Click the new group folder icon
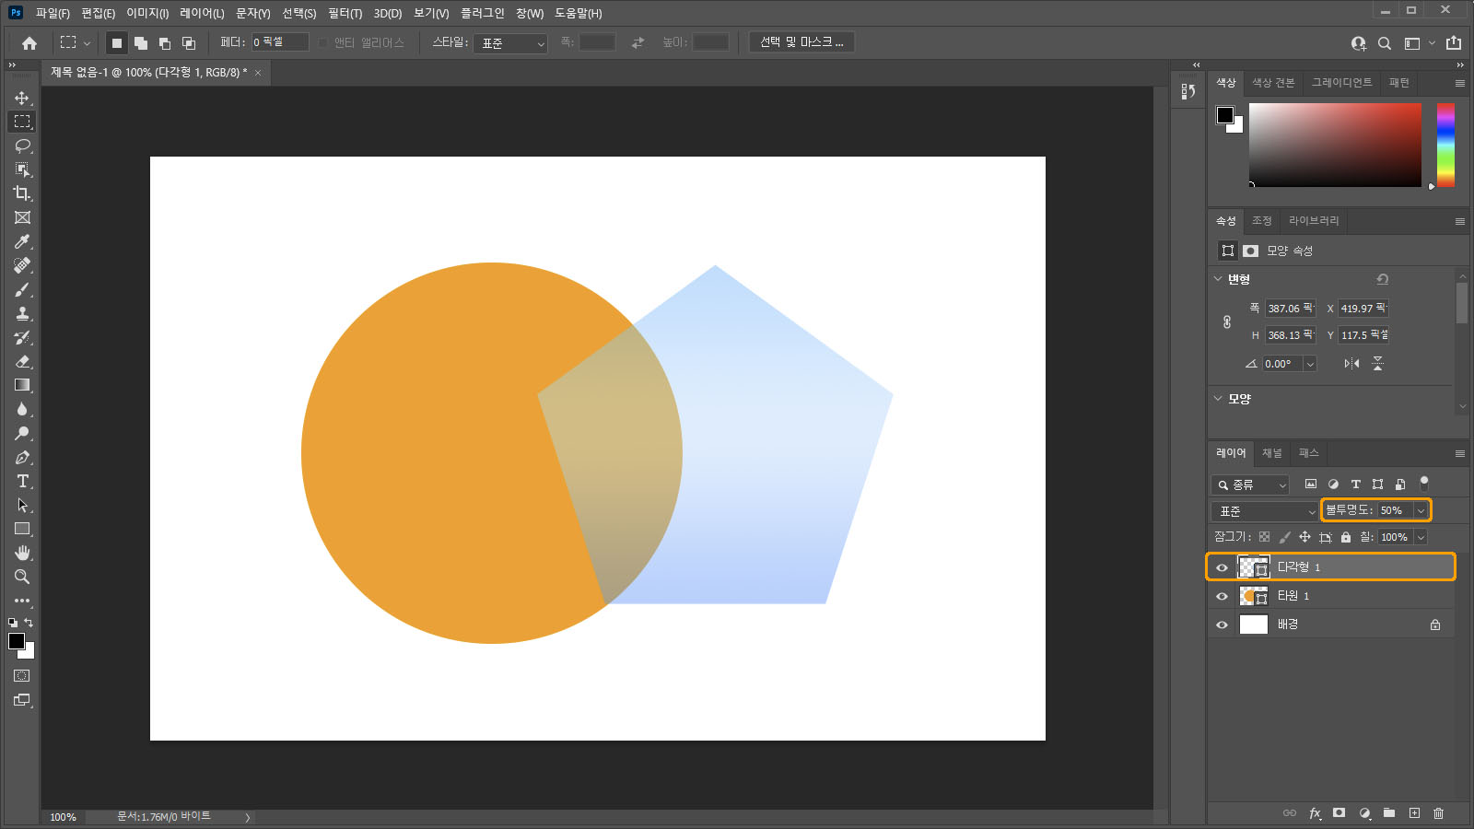The width and height of the screenshot is (1474, 829). (x=1389, y=813)
